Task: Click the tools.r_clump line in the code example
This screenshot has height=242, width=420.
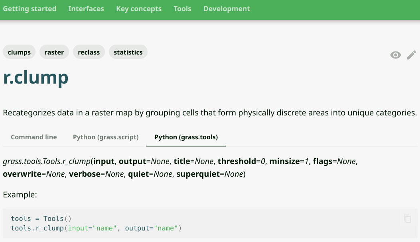Action: point(96,228)
